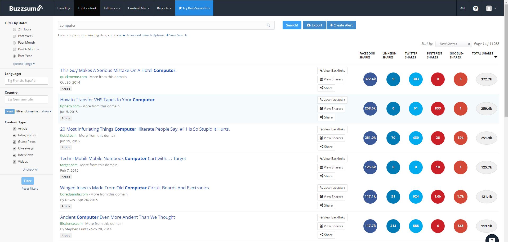Viewport: 508px width, 242px height.
Task: Click Twitter shares 624 circle
Action: click(x=416, y=197)
